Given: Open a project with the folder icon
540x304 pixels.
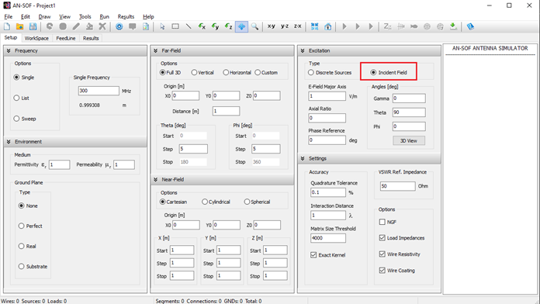Looking at the screenshot, I should click(x=19, y=26).
